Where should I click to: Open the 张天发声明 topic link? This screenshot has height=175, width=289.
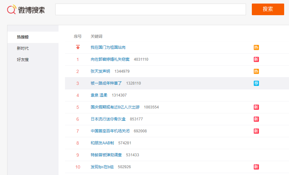point(100,71)
